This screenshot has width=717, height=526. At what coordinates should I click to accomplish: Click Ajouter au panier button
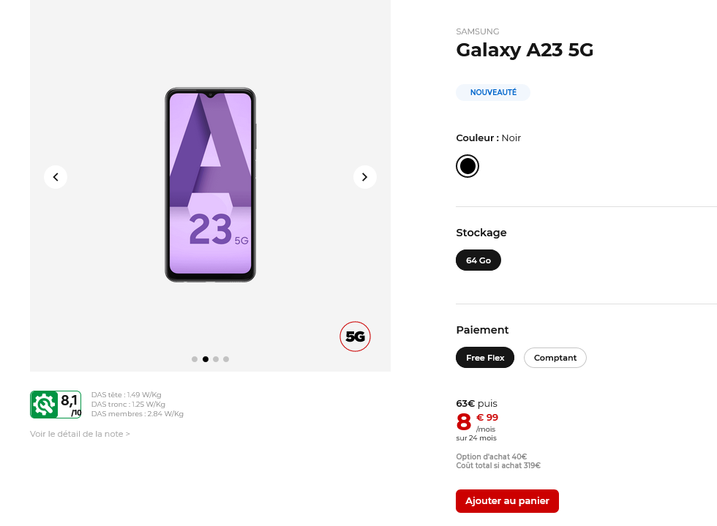pyautogui.click(x=507, y=501)
